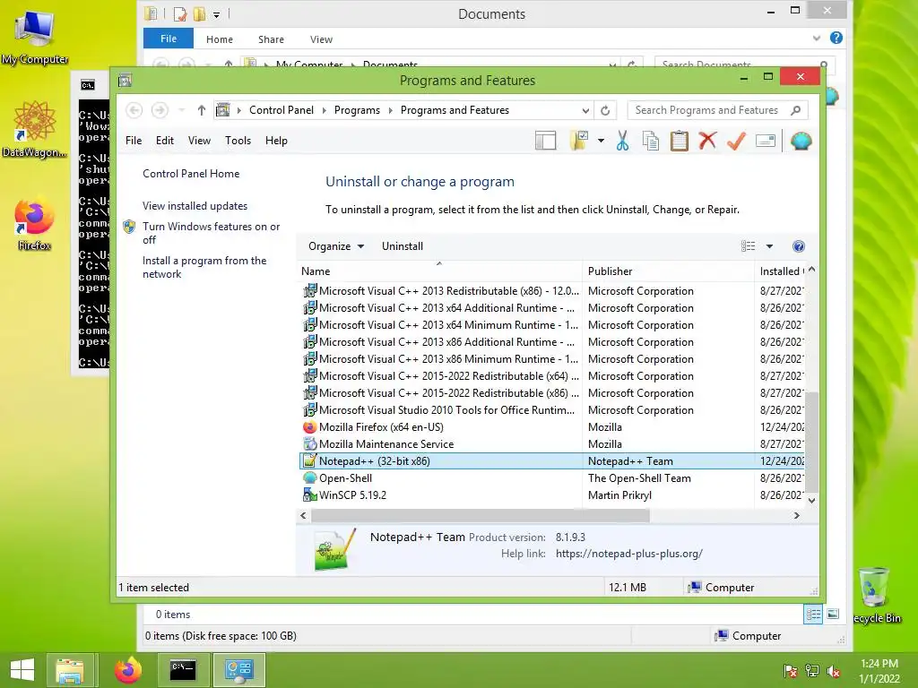Open the View tab in Documents window

[x=322, y=39]
